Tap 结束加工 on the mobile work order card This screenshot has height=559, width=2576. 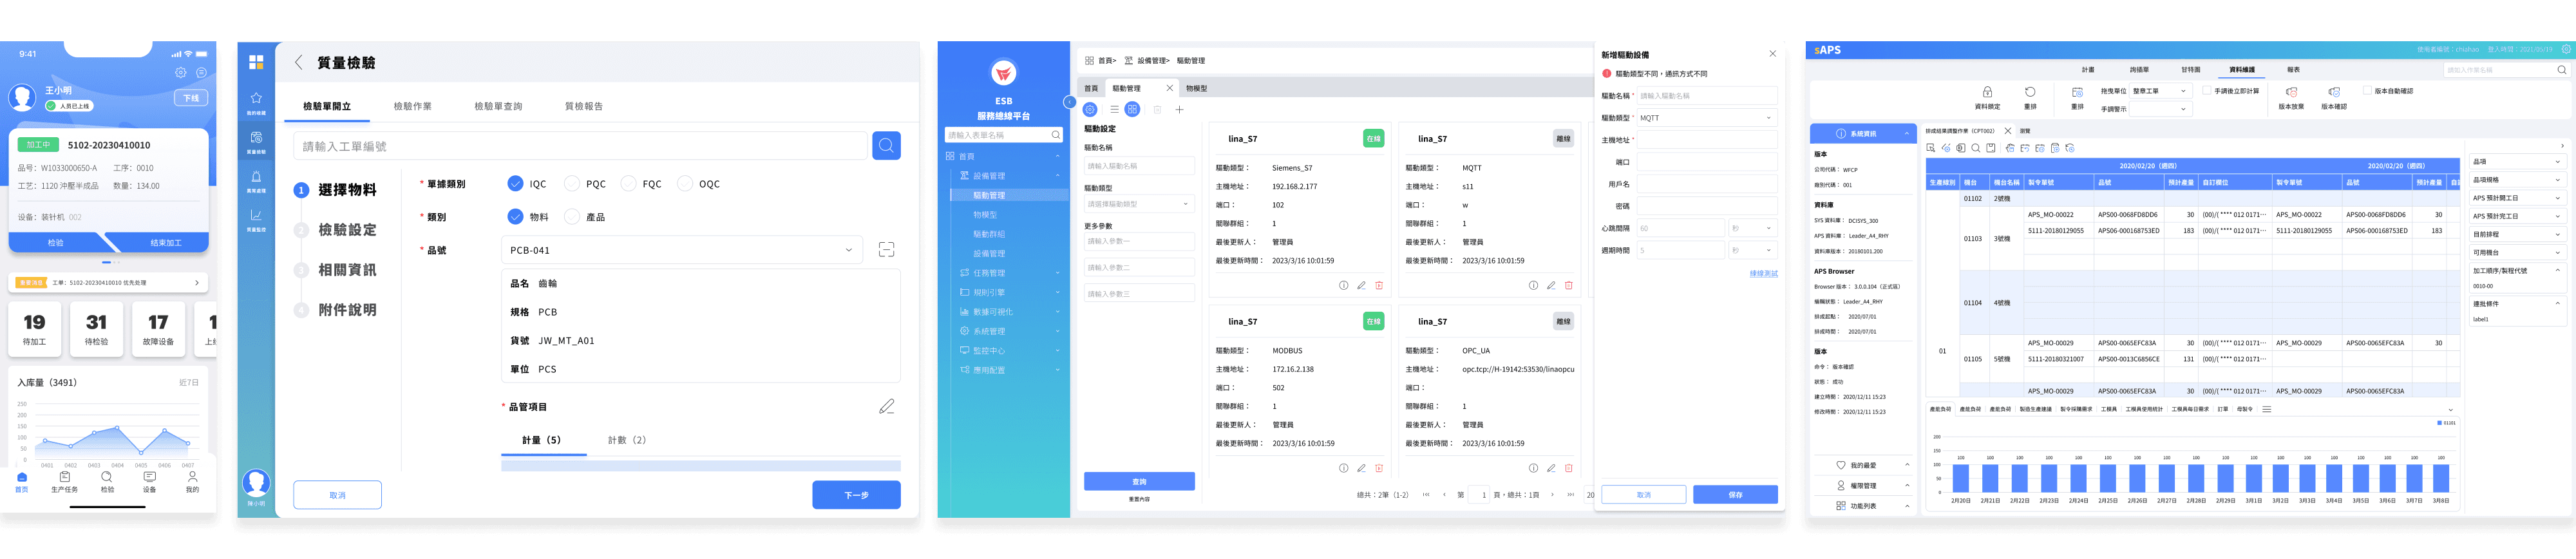[x=166, y=243]
